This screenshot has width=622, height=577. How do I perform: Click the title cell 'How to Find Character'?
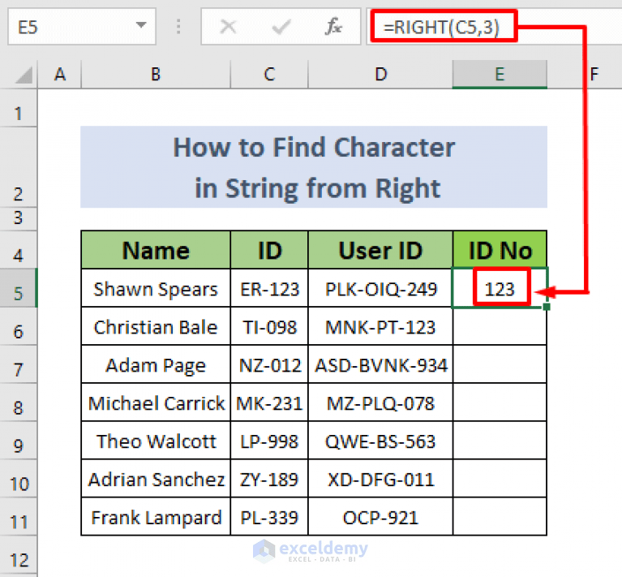coord(314,167)
